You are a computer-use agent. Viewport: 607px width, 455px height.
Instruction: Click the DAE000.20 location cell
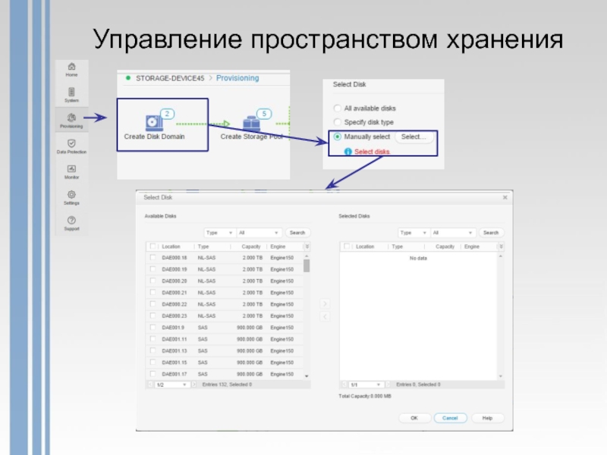175,281
